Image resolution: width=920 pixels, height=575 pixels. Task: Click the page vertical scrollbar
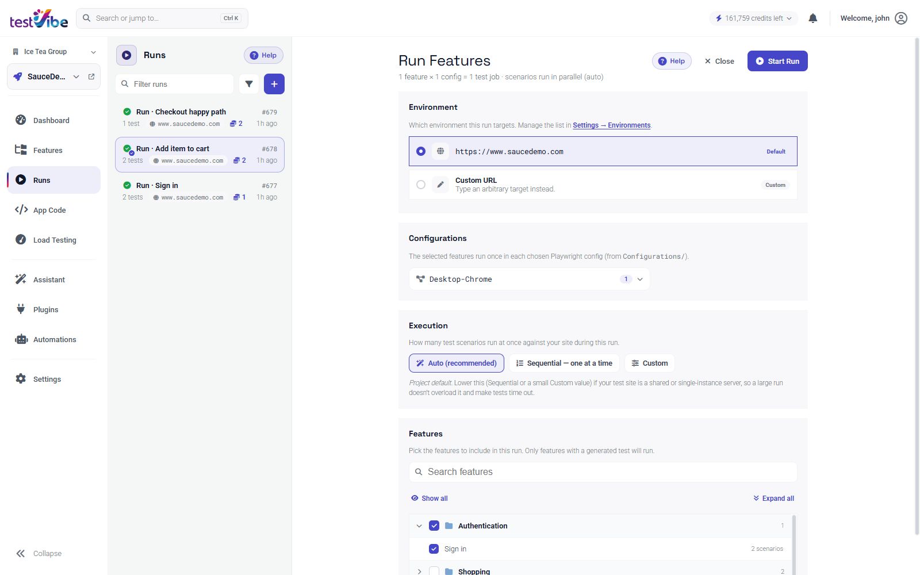[x=917, y=286]
